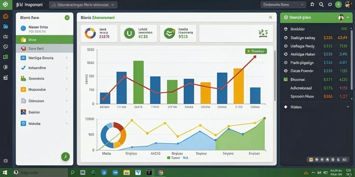
Task: Select the Sore Bant sidebar item
Action: click(45, 48)
